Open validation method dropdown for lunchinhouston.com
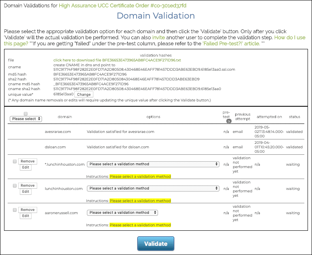Viewport: 312px width, 255px height. pyautogui.click(x=153, y=188)
